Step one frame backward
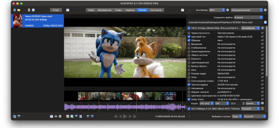Image resolution: width=279 pixels, height=128 pixels. click(120, 116)
